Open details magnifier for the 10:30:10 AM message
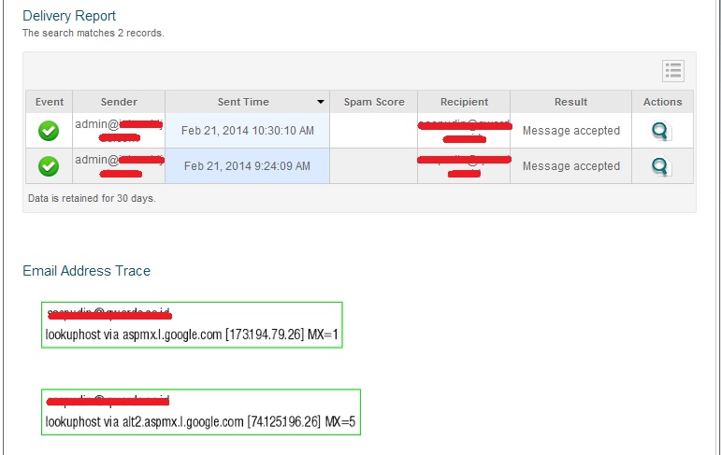This screenshot has height=455, width=721. click(x=661, y=131)
